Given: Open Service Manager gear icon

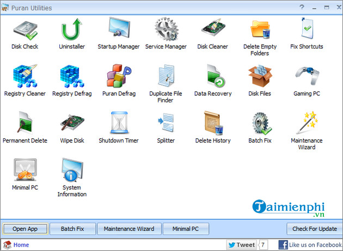Looking at the screenshot, I should pyautogui.click(x=166, y=29).
